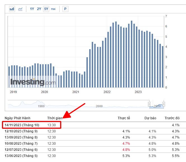This screenshot has height=162, width=186.
Task: Click the last (rightmost) chart bar
Action: pyautogui.click(x=163, y=67)
